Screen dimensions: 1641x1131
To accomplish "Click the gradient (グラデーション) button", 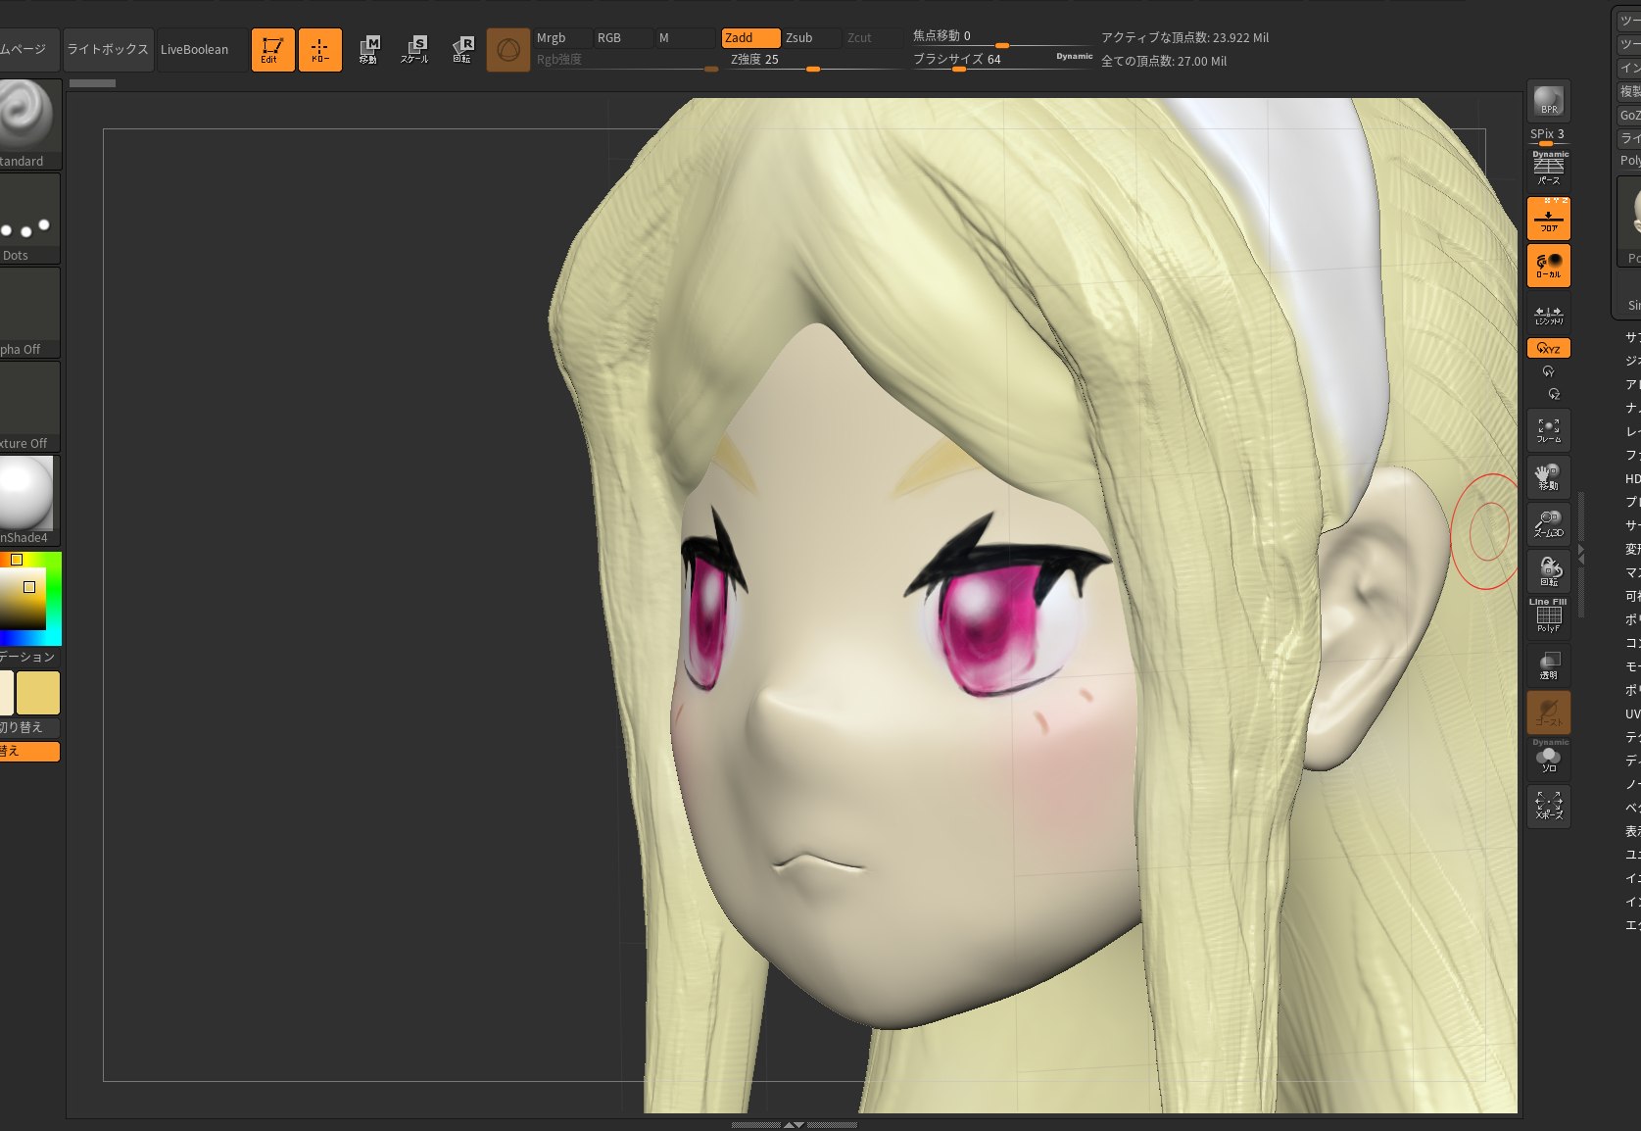I will [x=29, y=657].
